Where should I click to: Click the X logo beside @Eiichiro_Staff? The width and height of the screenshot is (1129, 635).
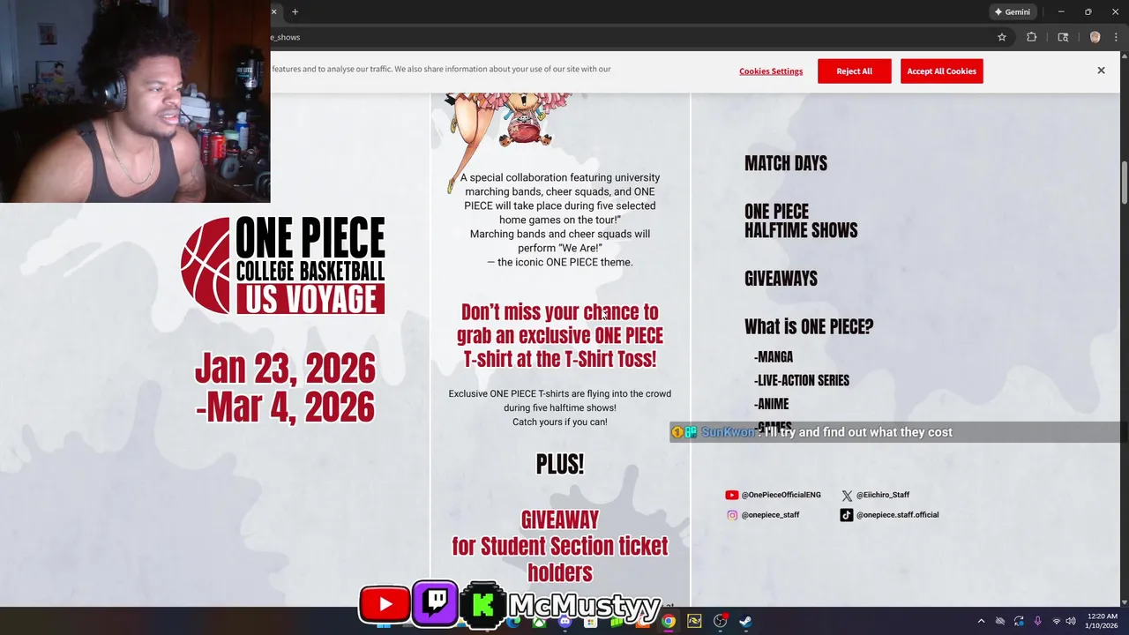(x=847, y=496)
